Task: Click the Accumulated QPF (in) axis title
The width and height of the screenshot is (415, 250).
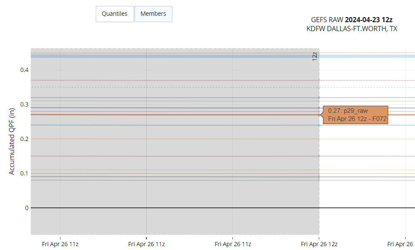Action: pyautogui.click(x=11, y=141)
